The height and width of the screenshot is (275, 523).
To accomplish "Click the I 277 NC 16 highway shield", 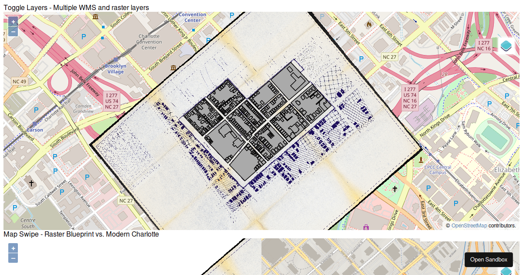I will [484, 45].
